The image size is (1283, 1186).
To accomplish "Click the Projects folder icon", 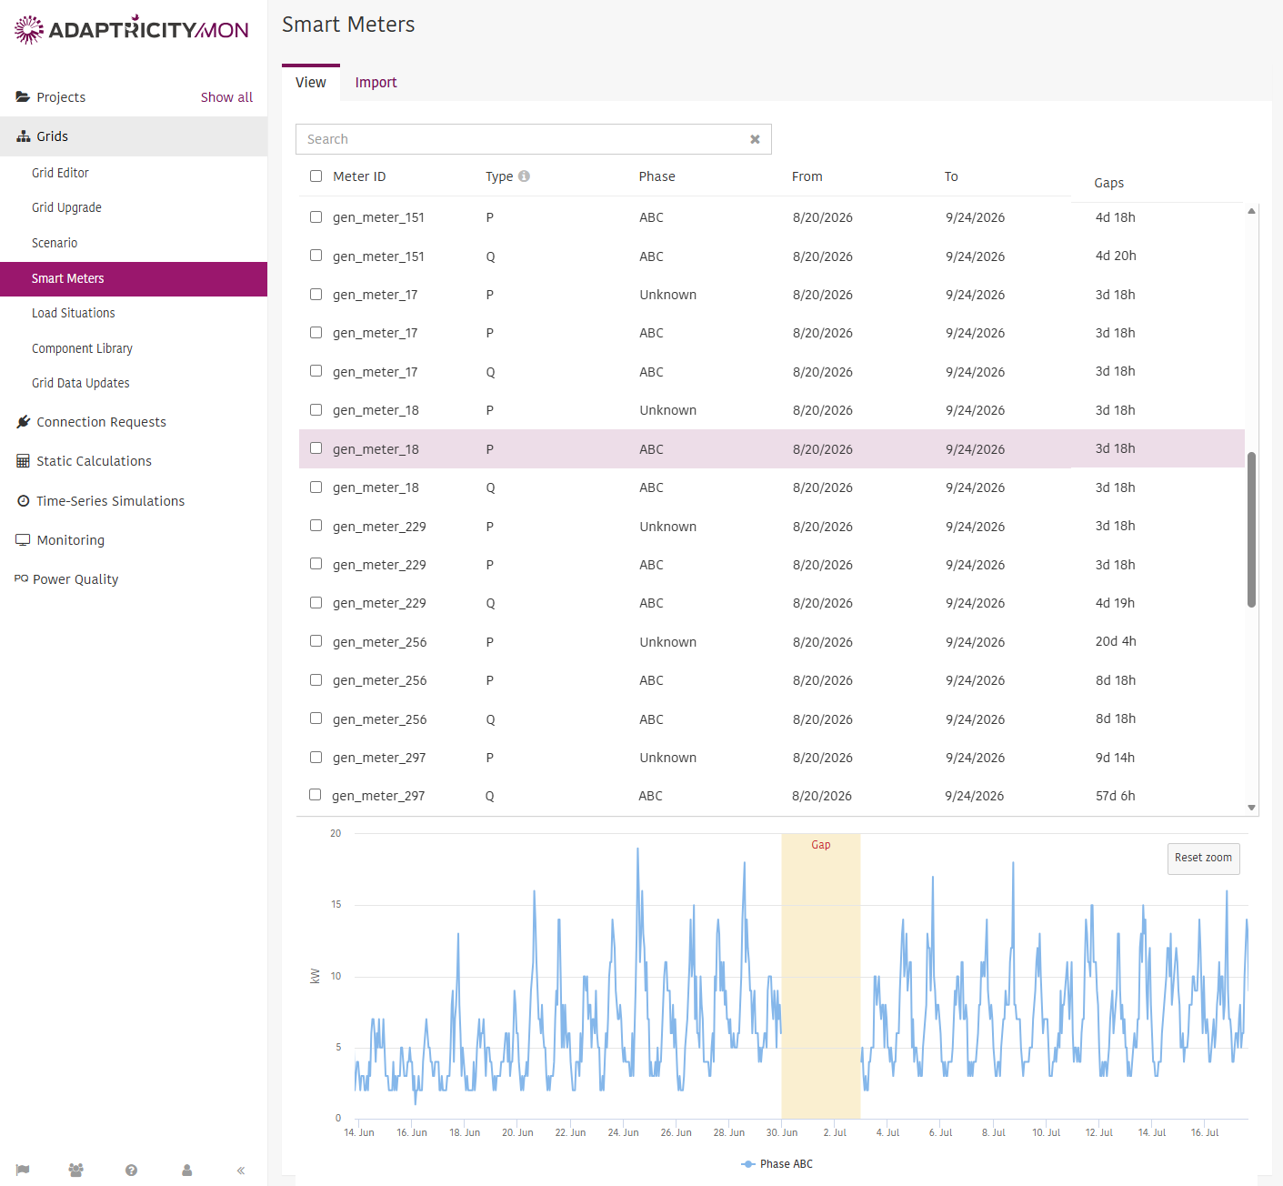I will click(23, 97).
